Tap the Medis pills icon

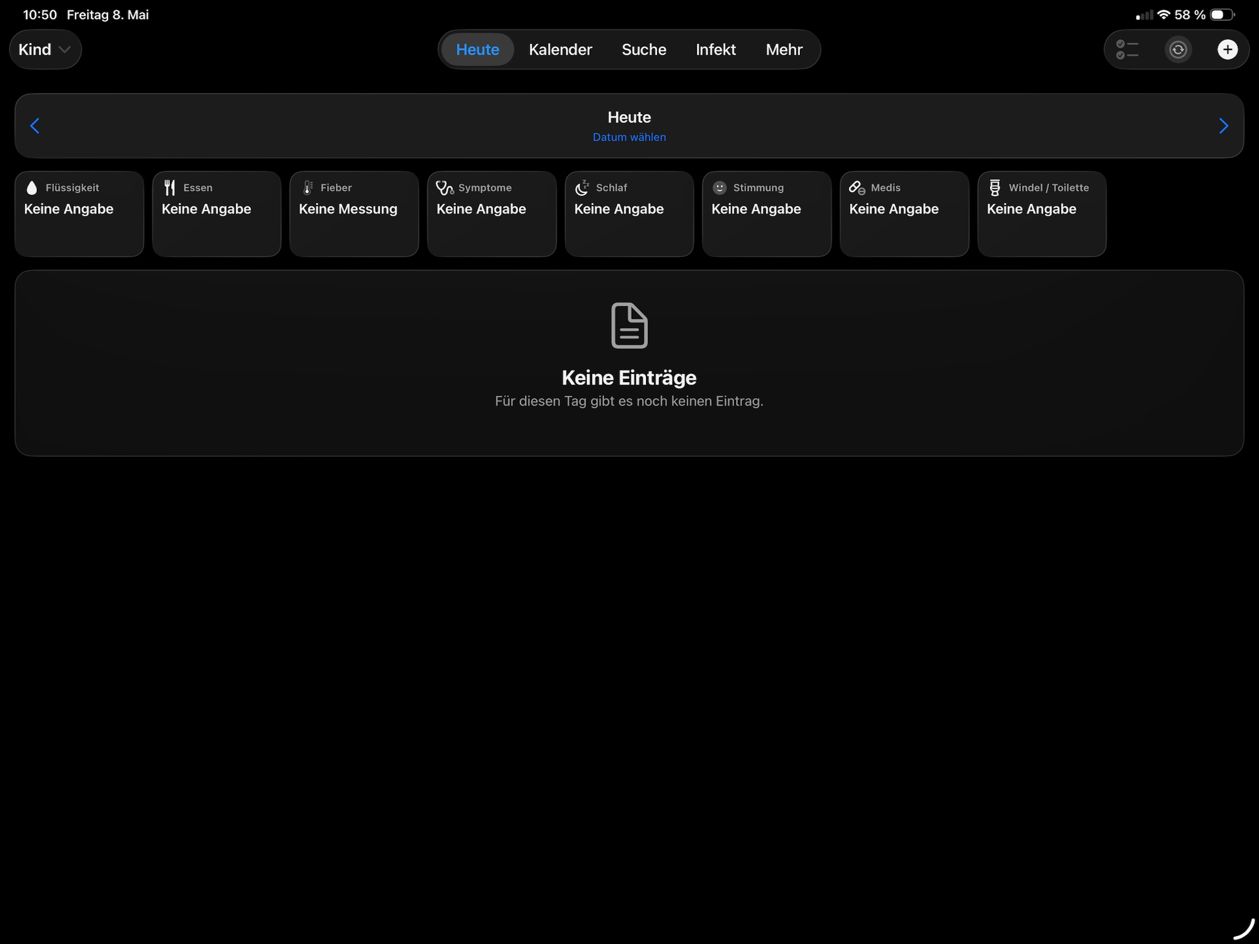857,188
